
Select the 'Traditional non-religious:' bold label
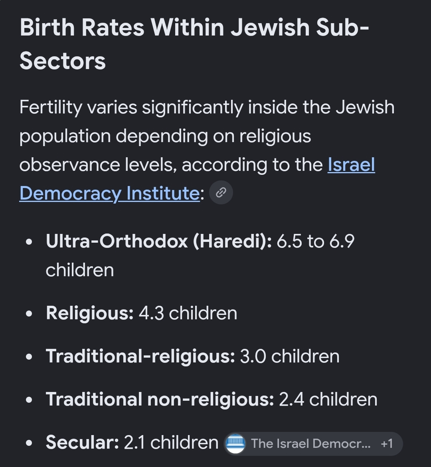pos(160,400)
